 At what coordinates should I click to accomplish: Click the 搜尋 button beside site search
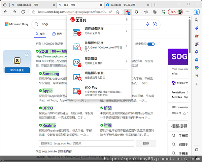coord(146,143)
